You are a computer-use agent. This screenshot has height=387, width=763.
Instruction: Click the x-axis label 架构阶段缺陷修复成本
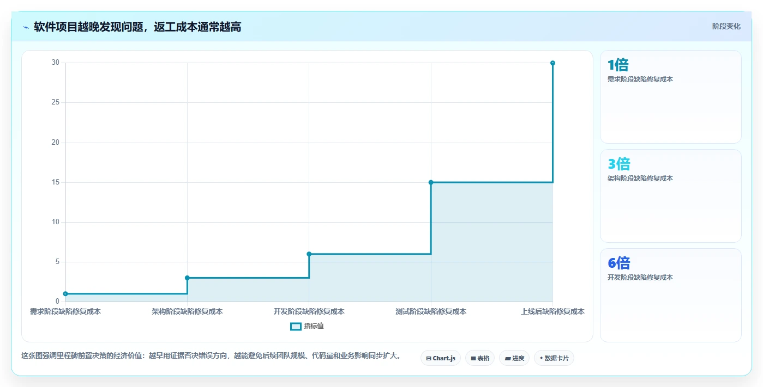click(x=187, y=312)
